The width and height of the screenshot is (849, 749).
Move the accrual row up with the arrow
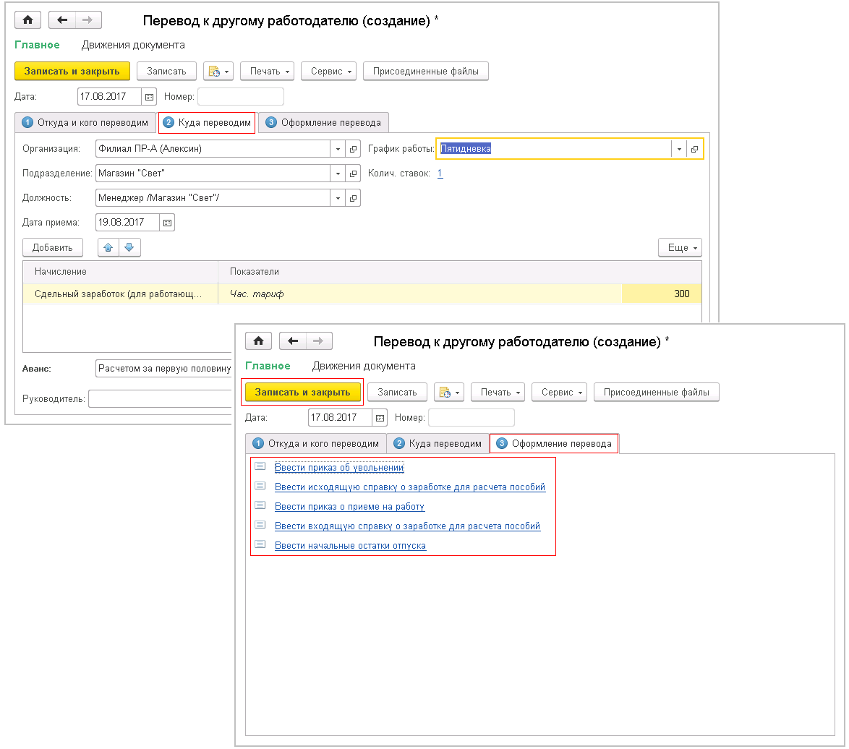coord(109,248)
